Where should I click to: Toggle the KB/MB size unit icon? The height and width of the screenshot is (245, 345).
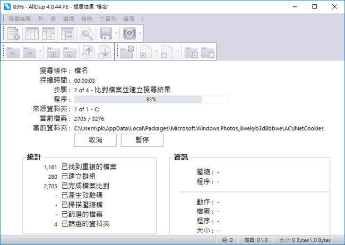(x=67, y=33)
